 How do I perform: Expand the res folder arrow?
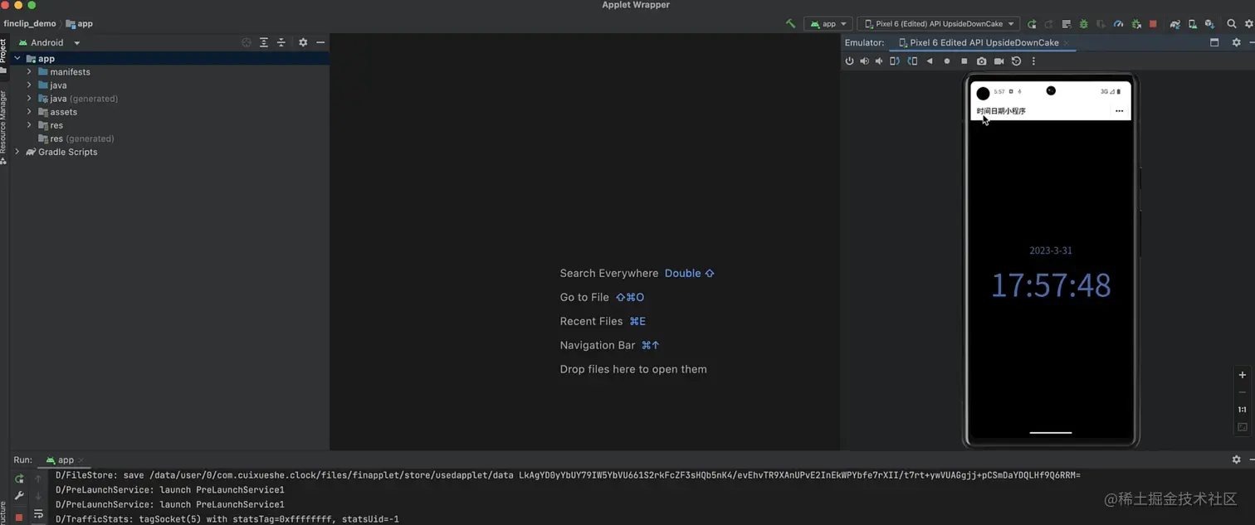29,125
